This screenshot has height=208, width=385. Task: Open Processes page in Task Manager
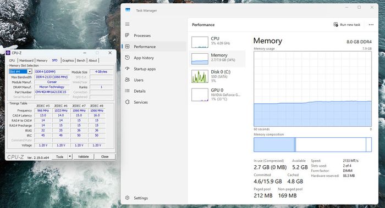142,36
